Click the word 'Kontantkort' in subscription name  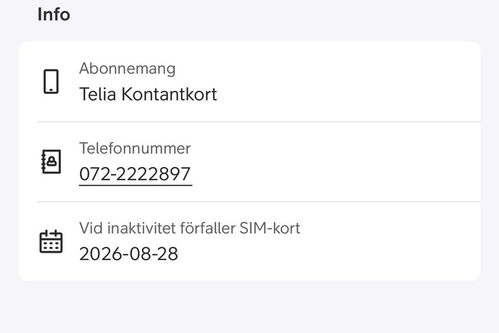(x=169, y=94)
